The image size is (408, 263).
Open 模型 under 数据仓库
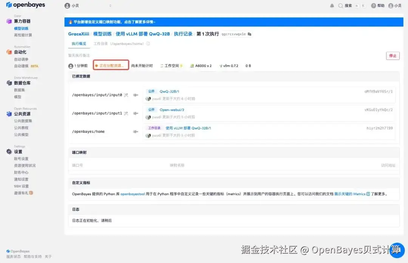click(x=17, y=97)
